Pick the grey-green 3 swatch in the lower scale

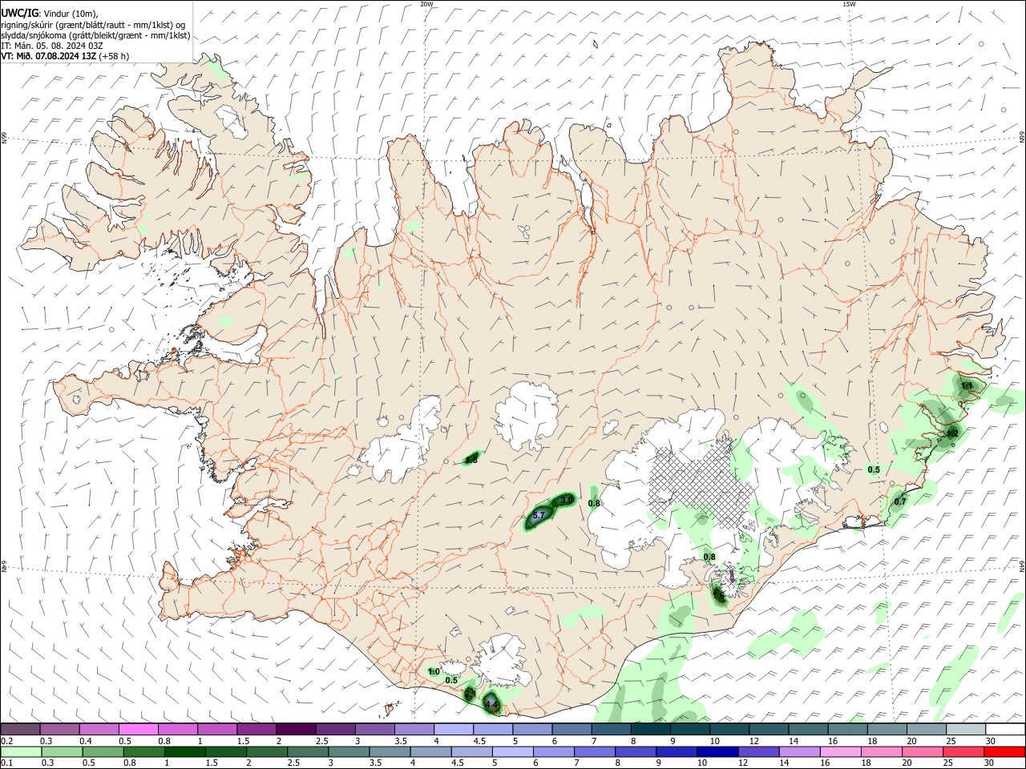coord(347,752)
